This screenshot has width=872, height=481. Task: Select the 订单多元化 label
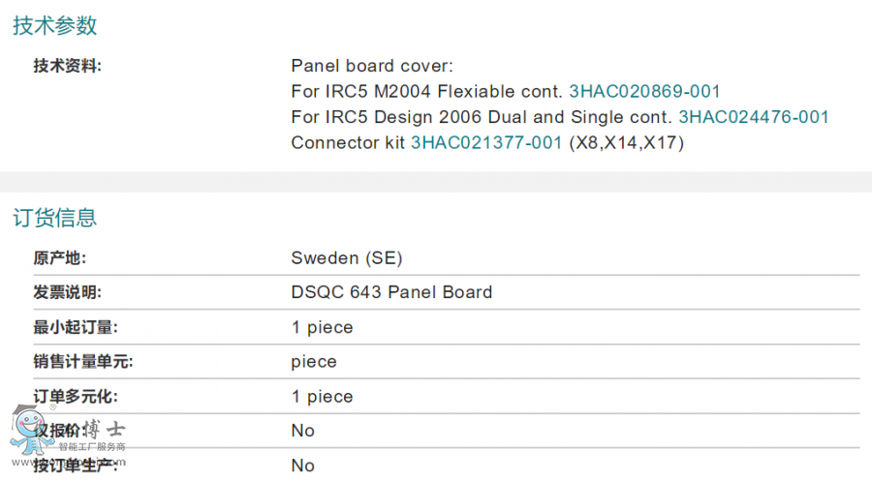click(75, 397)
